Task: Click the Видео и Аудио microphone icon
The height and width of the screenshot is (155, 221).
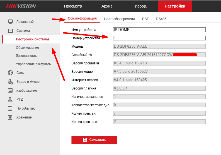Action: pyautogui.click(x=10, y=82)
